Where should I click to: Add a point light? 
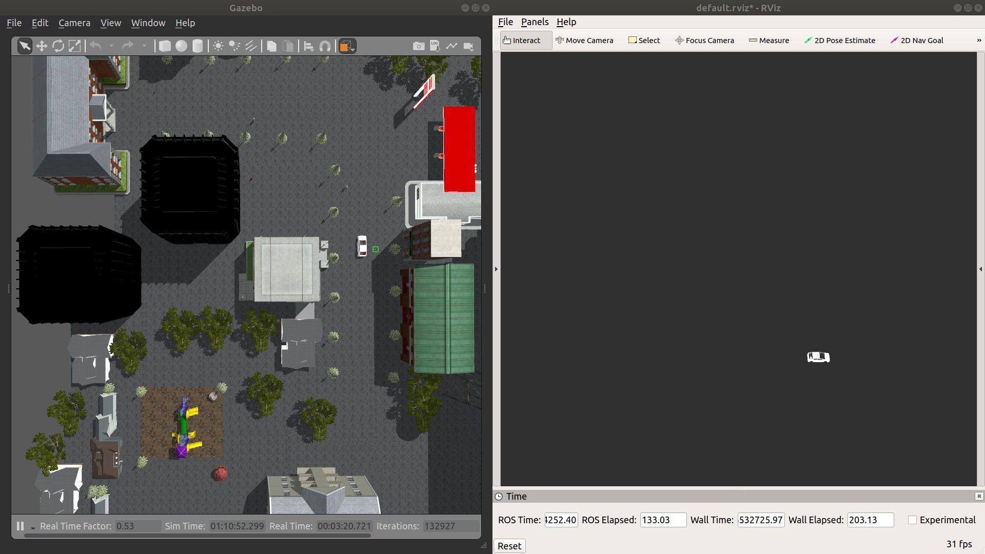(x=218, y=46)
